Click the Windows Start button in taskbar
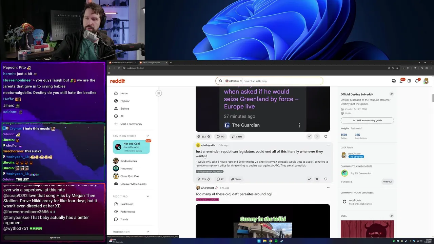Image resolution: width=434 pixels, height=244 pixels. tap(259, 241)
